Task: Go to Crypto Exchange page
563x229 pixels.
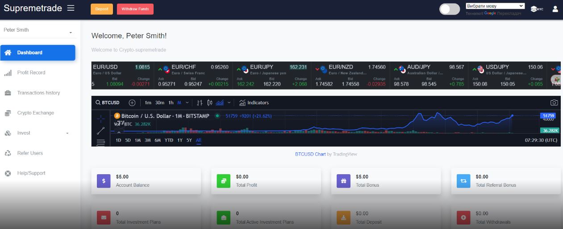Action: (x=35, y=113)
